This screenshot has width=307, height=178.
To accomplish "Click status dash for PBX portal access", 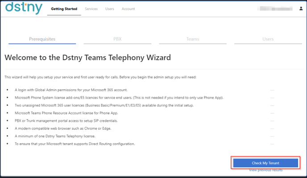I will (272, 121).
